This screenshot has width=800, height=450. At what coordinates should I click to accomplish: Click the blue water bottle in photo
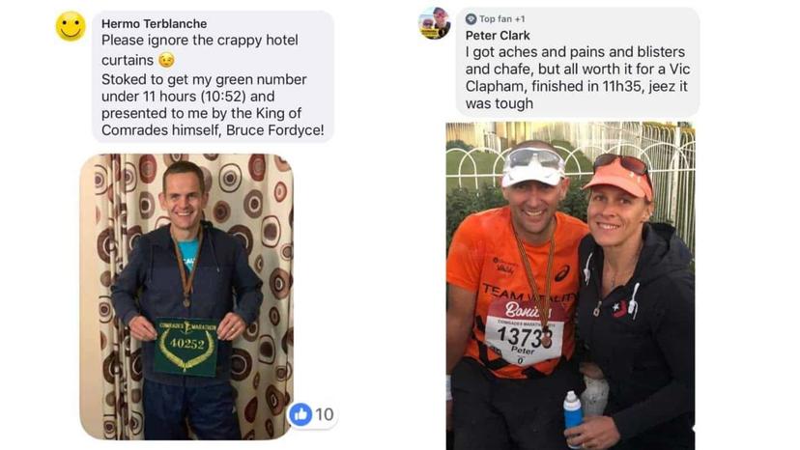(573, 417)
